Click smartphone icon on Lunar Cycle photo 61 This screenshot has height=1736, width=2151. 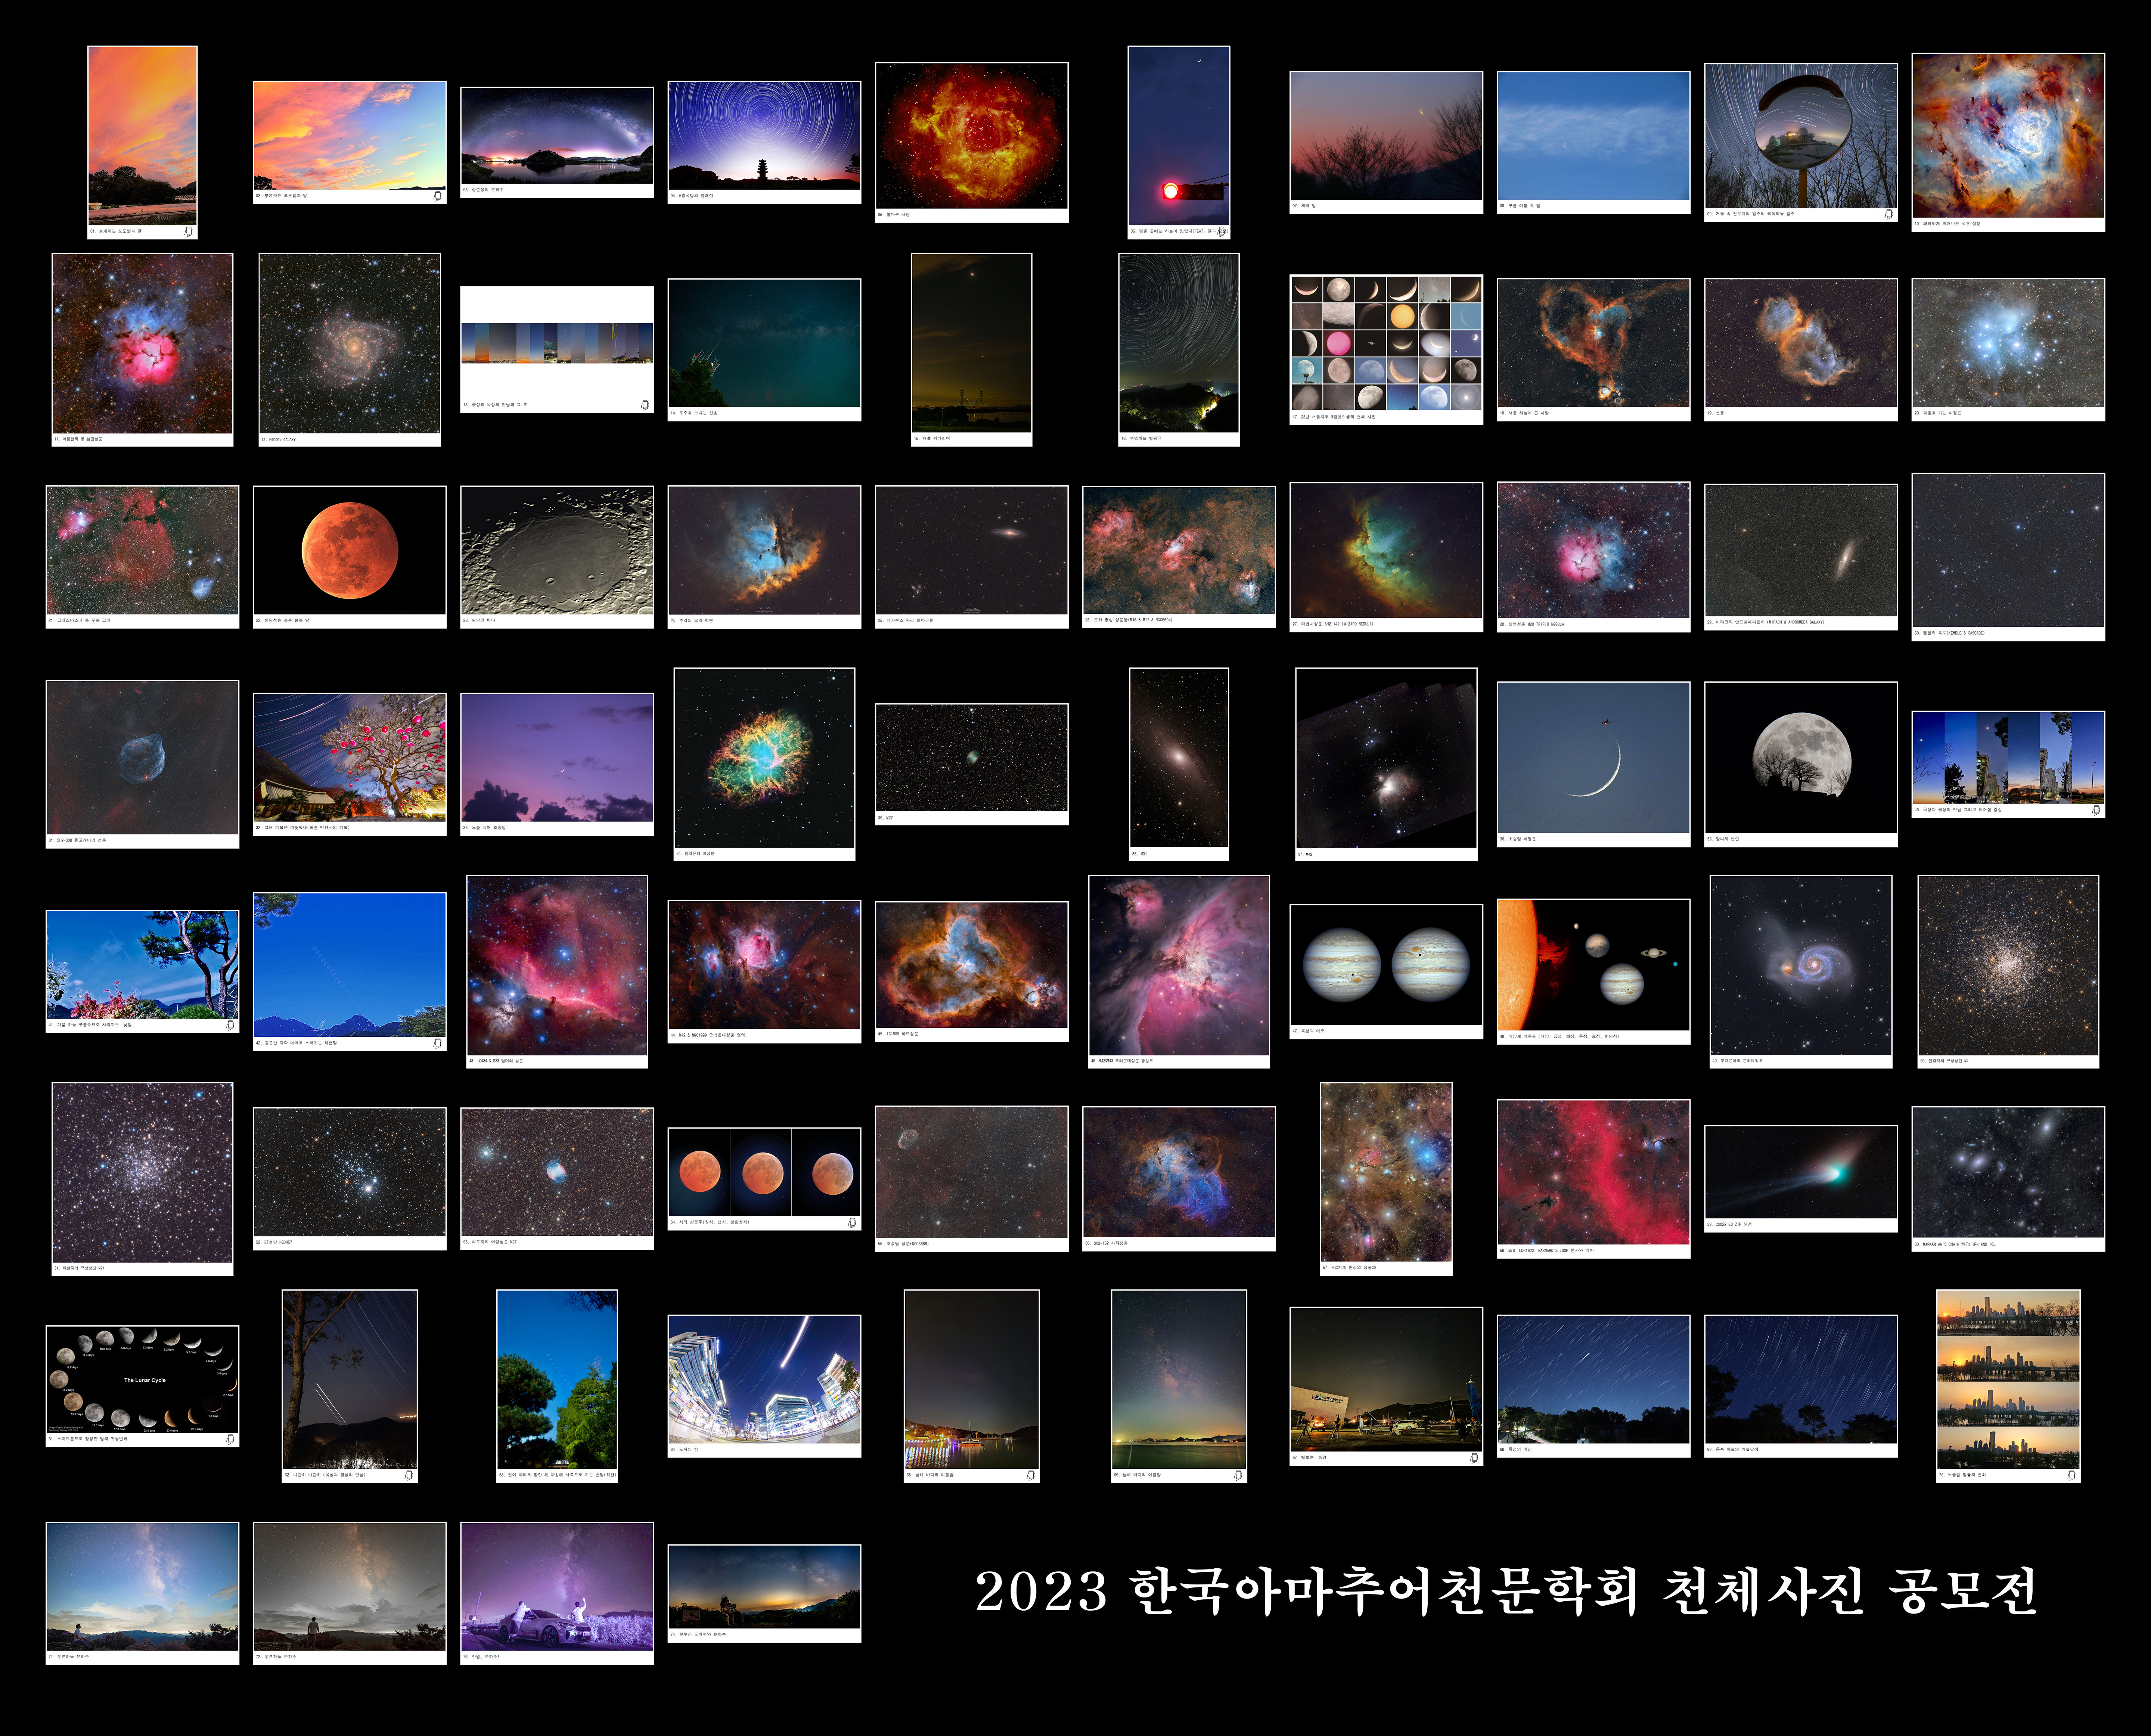click(230, 1439)
